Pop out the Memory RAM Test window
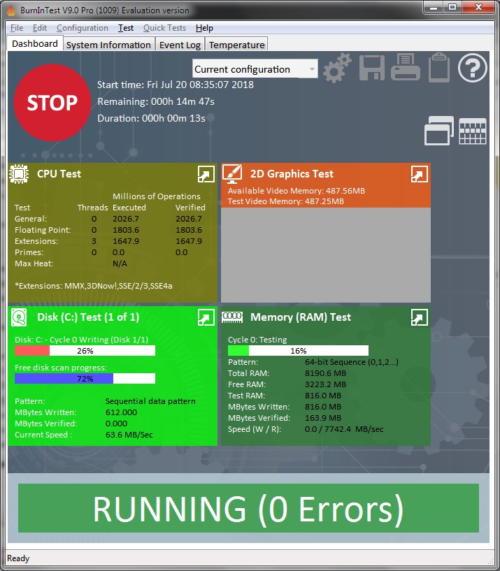 point(419,317)
